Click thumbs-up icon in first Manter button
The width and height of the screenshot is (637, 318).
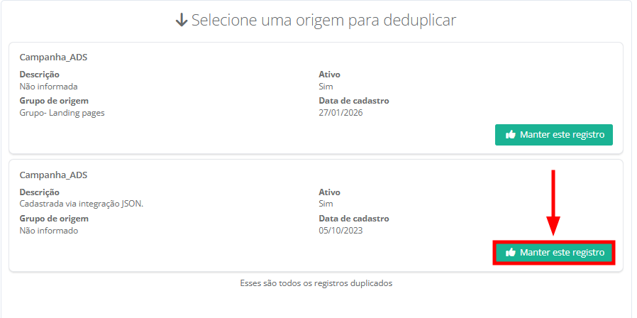511,134
